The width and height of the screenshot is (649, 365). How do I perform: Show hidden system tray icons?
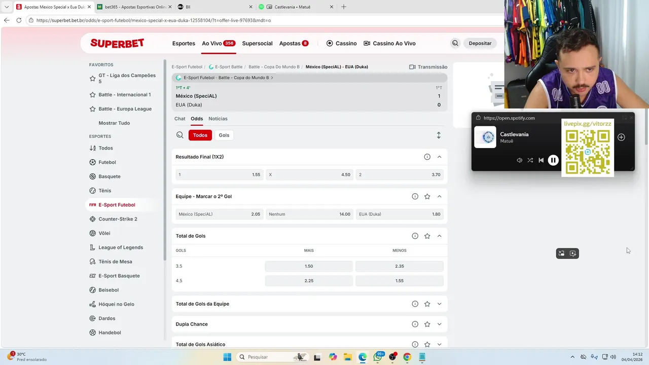pyautogui.click(x=573, y=357)
